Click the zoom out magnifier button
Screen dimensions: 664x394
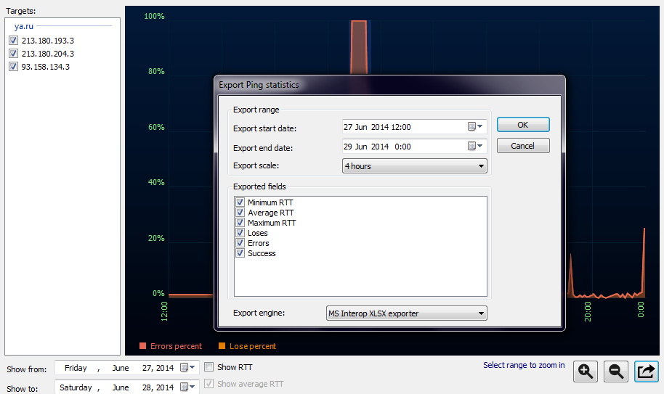(616, 371)
